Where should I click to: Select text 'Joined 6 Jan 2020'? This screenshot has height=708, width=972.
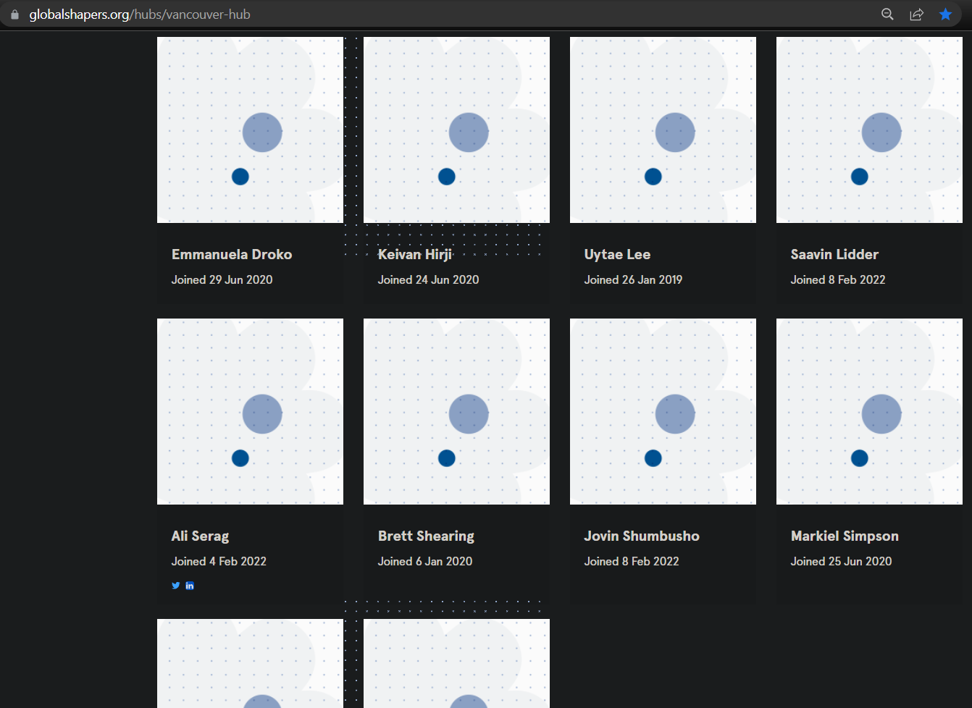tap(425, 561)
